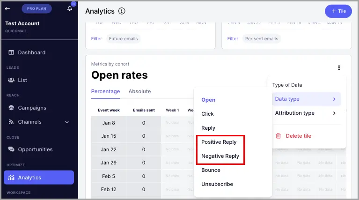Switch to the Percentage tab
Image resolution: width=359 pixels, height=200 pixels.
click(106, 91)
